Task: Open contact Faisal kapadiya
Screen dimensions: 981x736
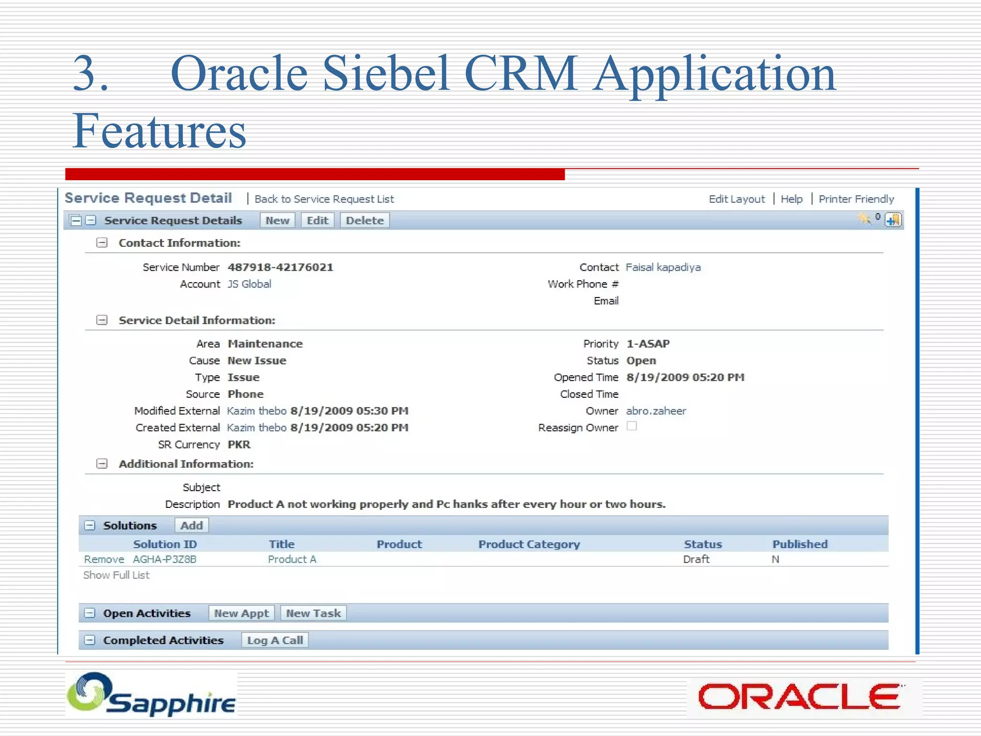Action: (x=663, y=267)
